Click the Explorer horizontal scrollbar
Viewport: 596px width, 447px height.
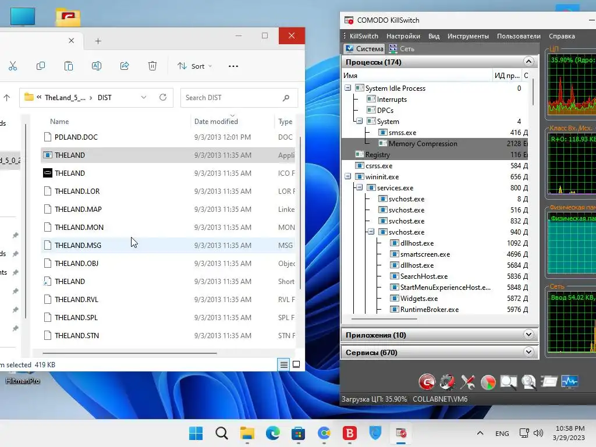(x=130, y=353)
